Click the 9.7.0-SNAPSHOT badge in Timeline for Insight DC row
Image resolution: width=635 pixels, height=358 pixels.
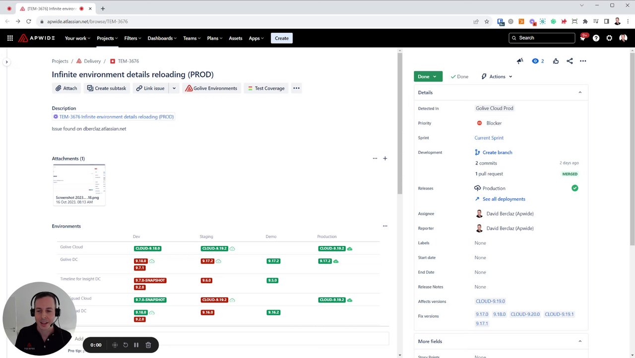(150, 281)
